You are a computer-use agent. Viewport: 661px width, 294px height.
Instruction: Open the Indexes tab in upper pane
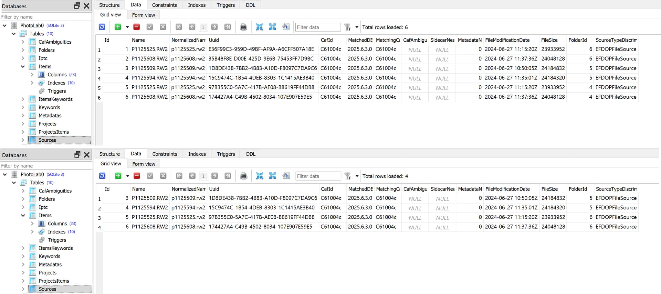(197, 5)
